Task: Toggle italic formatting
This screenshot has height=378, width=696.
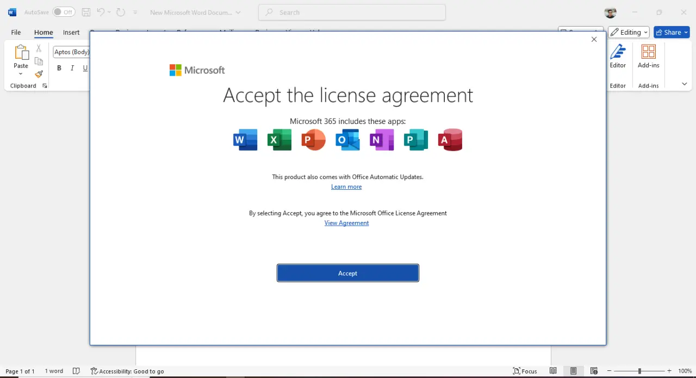Action: tap(72, 68)
